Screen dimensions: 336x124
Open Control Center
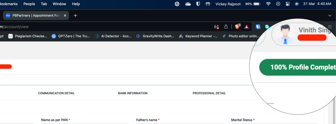point(287,4)
